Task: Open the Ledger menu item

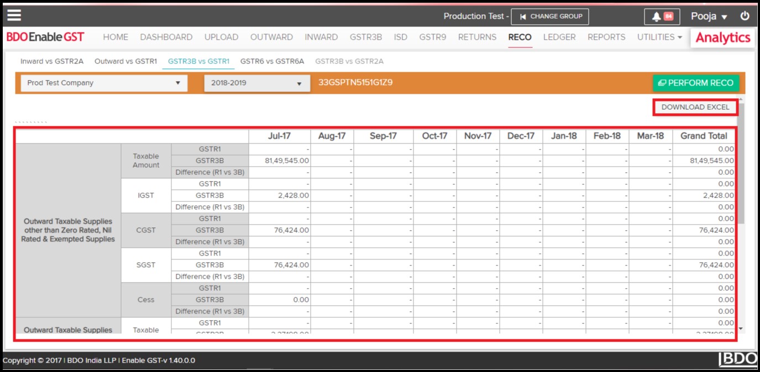Action: (x=559, y=37)
